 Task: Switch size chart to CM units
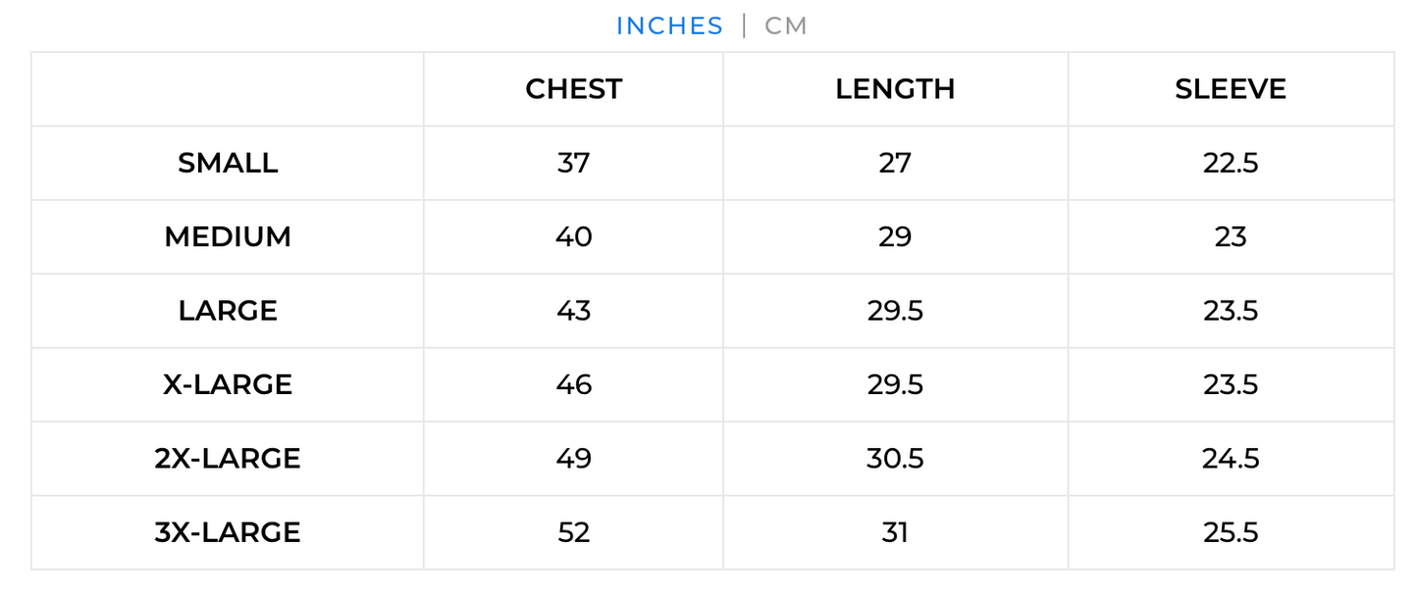click(x=785, y=26)
